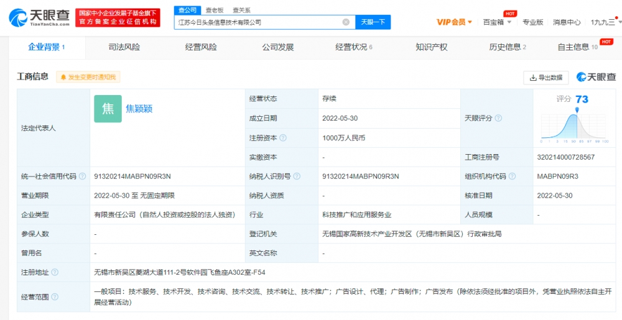Click the red 国家中小企业发展子基金旗下 banner

(118, 17)
